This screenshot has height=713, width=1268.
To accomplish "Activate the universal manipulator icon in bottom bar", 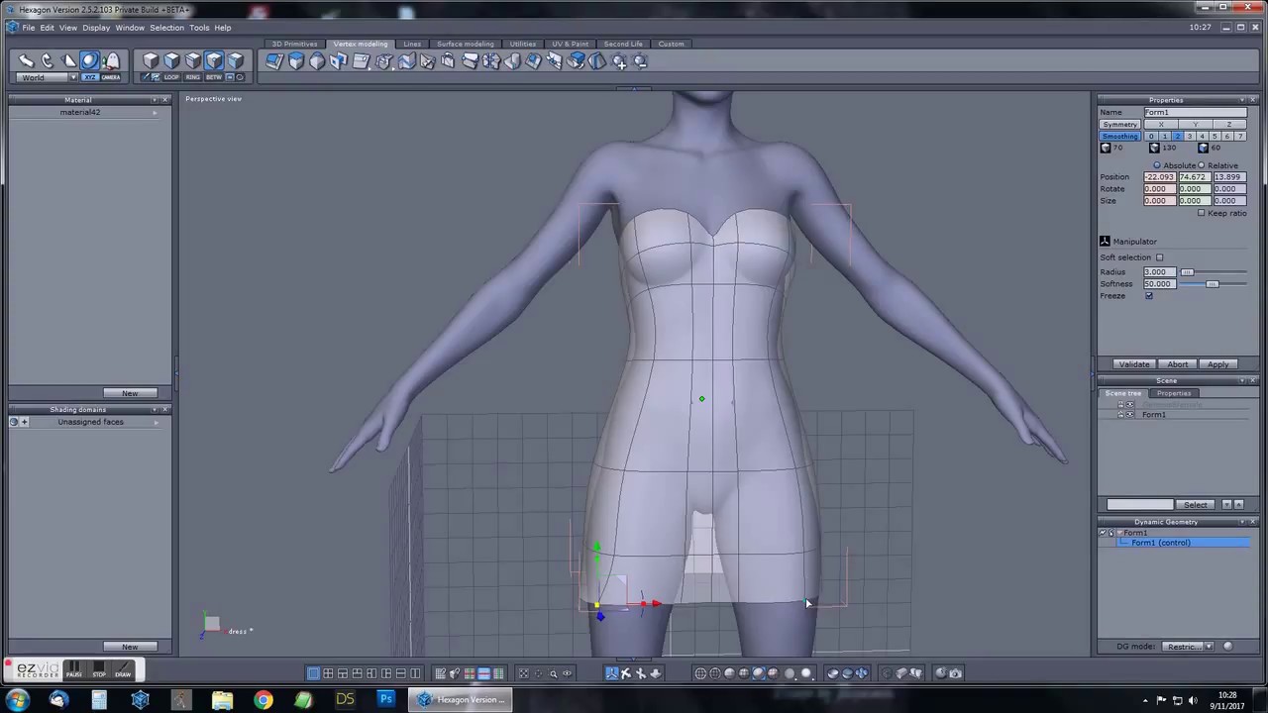I will 611,673.
